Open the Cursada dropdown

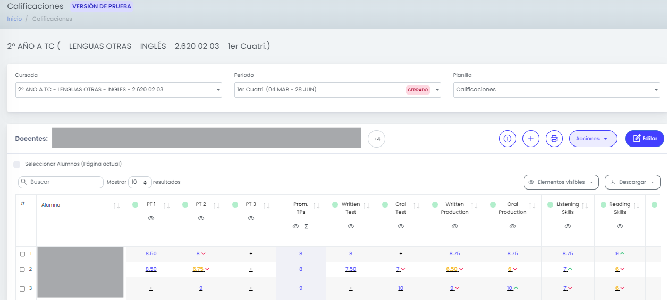click(119, 90)
